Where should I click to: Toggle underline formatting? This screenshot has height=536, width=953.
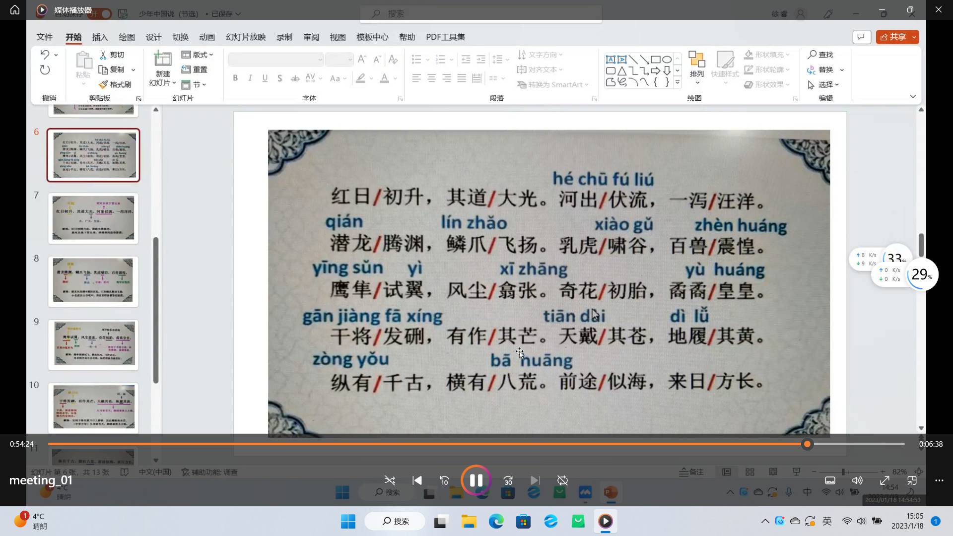pos(265,78)
